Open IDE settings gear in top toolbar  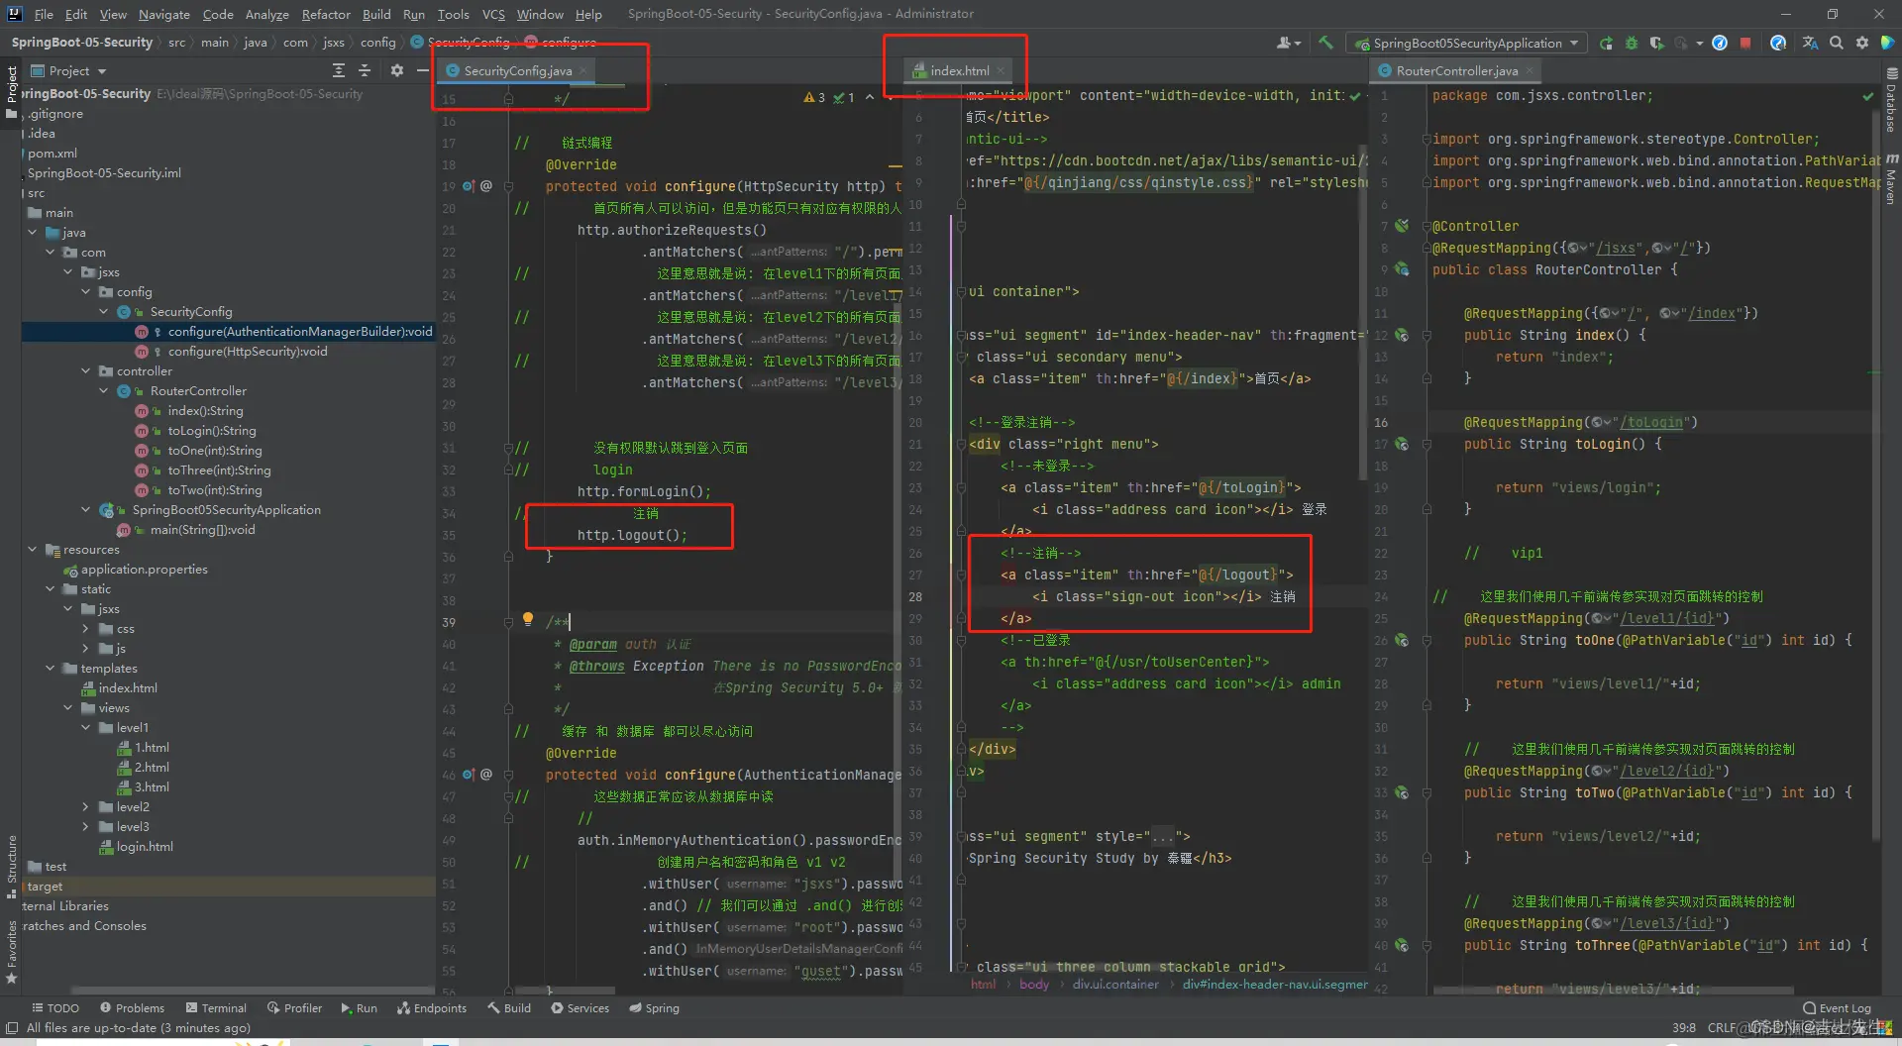click(x=1862, y=43)
